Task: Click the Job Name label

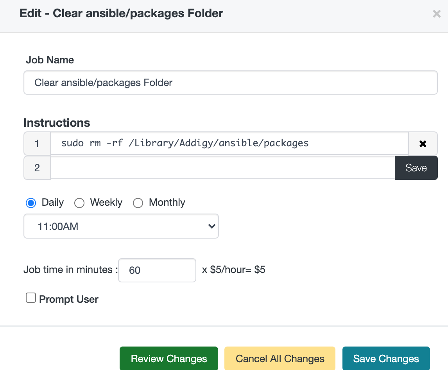Action: 50,60
